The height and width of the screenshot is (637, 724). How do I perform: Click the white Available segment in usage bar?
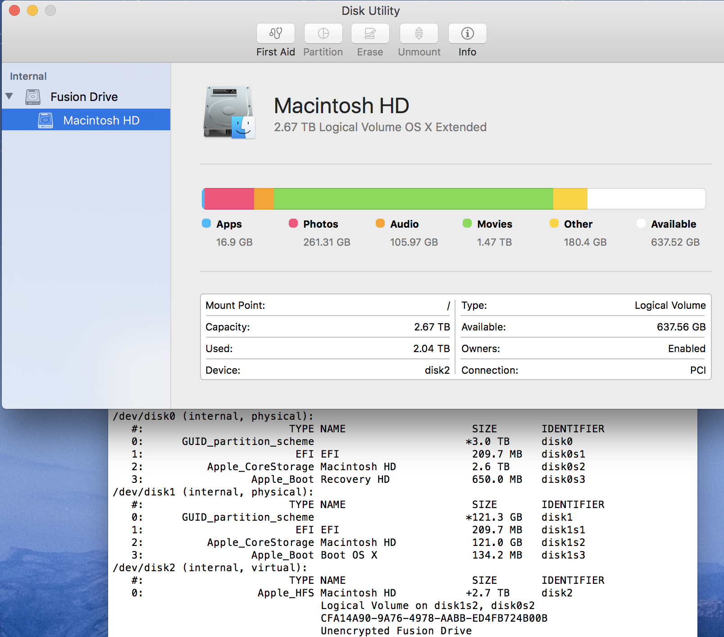coord(647,199)
